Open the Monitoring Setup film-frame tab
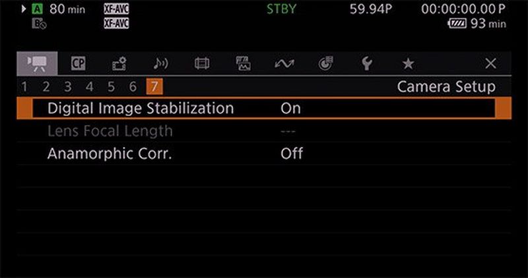Image resolution: width=528 pixels, height=278 pixels. click(202, 63)
